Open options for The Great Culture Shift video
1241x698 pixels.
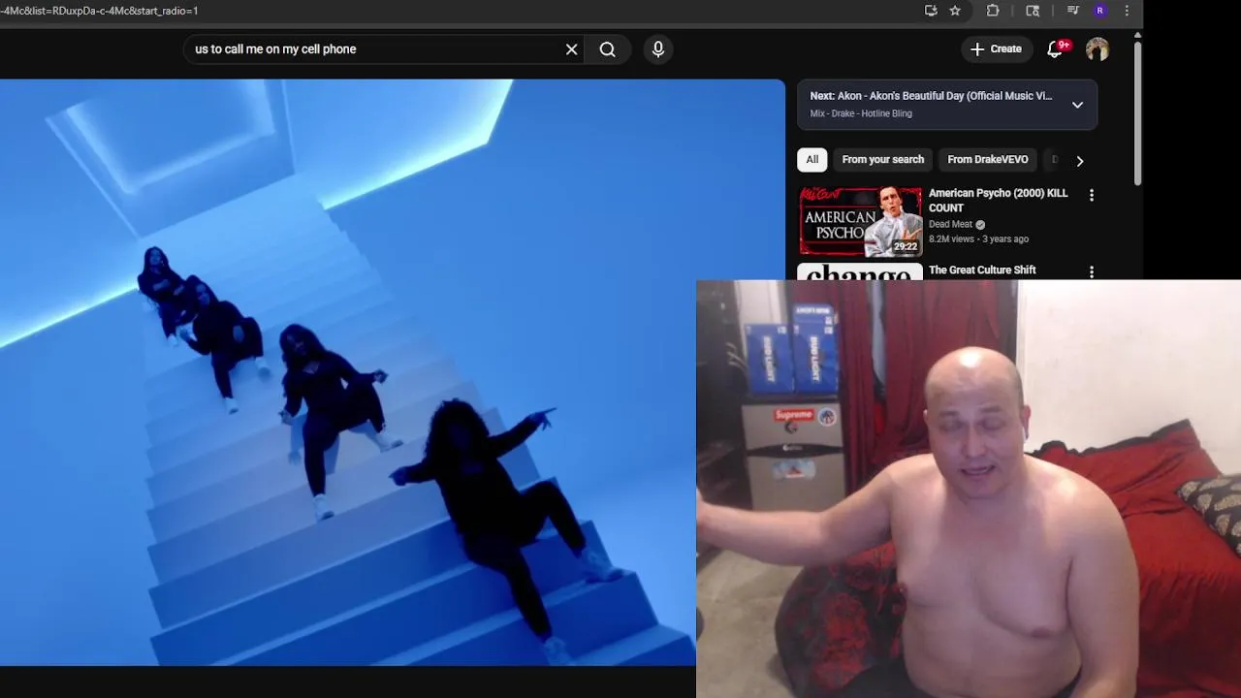click(x=1092, y=272)
